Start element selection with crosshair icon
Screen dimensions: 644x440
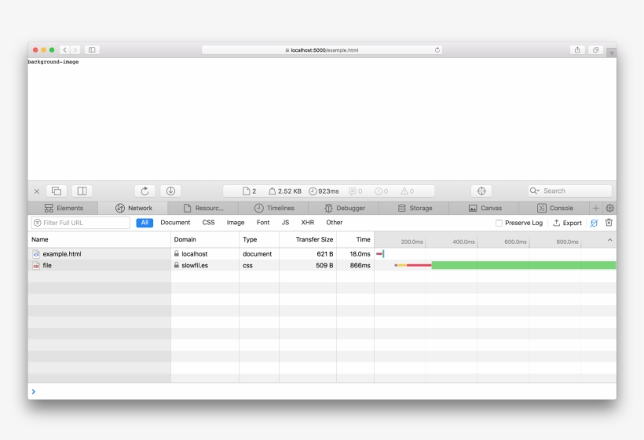click(481, 191)
